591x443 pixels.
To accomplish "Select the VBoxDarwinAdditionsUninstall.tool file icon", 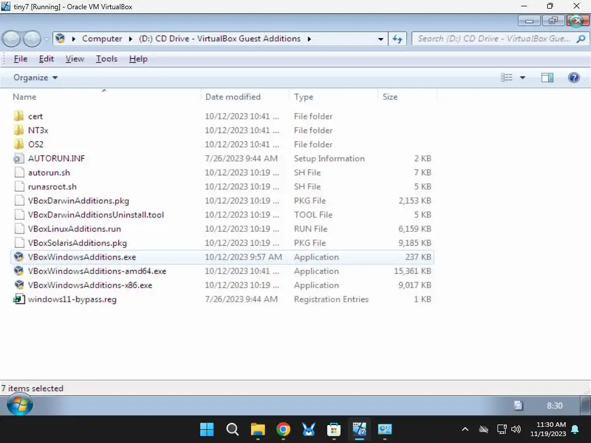I will pyautogui.click(x=19, y=215).
